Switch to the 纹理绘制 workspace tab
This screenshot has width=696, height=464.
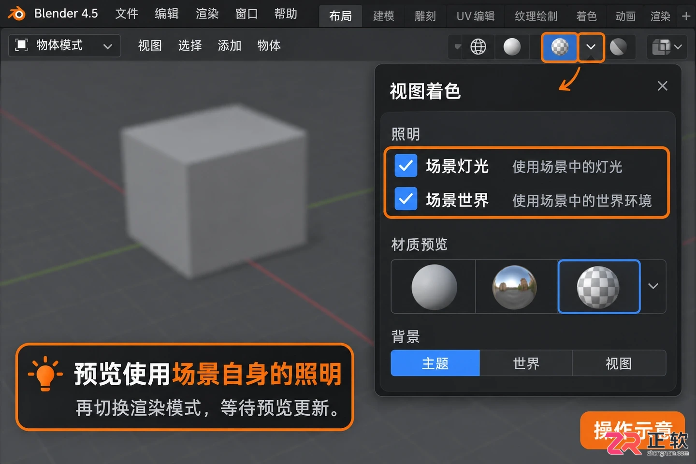(536, 16)
